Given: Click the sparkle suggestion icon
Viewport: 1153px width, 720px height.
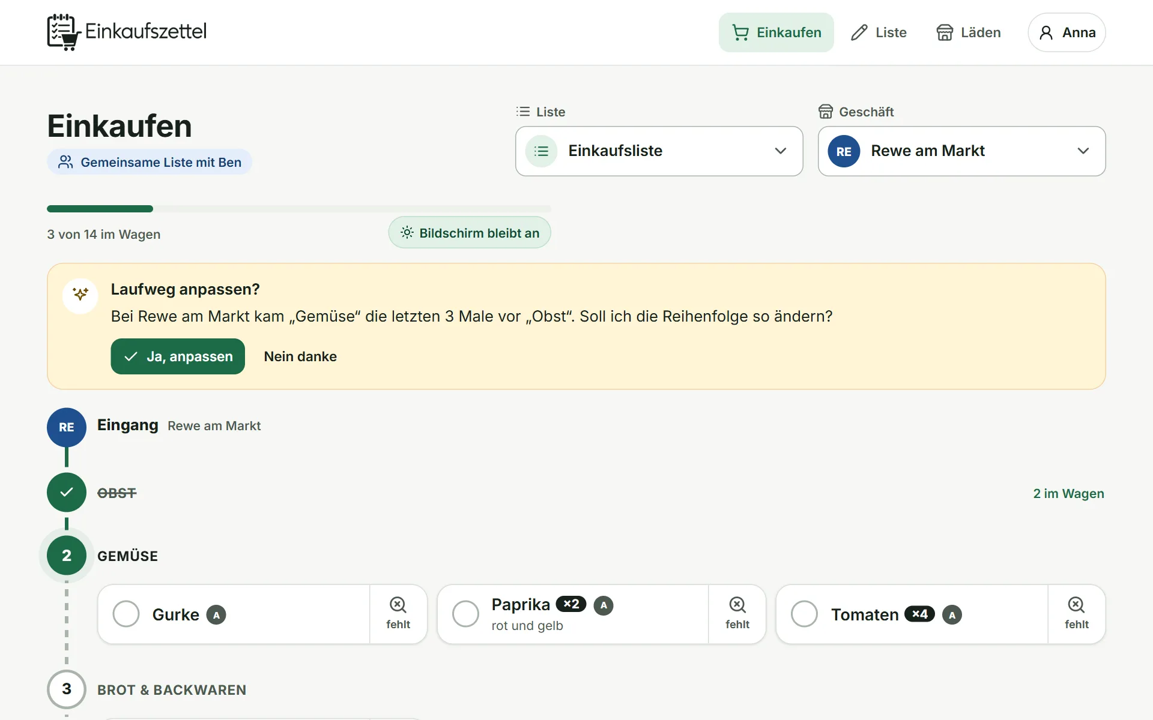Looking at the screenshot, I should pos(80,295).
